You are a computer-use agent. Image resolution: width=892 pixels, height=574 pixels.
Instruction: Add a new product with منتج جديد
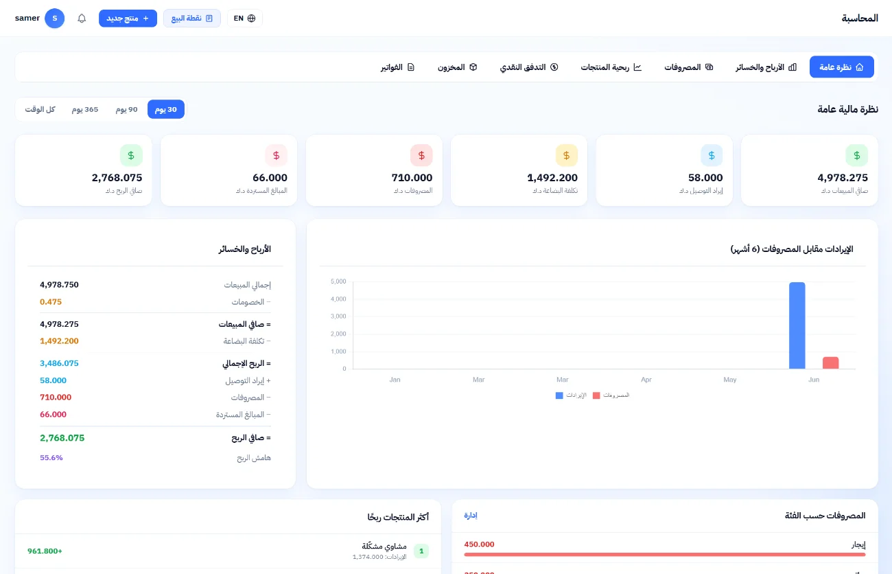click(x=128, y=19)
